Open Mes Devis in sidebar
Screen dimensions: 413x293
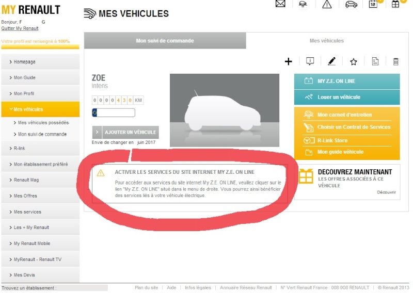click(x=40, y=275)
